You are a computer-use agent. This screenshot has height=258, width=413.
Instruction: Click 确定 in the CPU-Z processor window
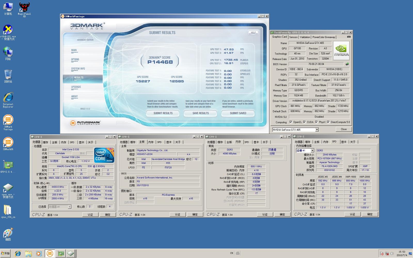108,215
